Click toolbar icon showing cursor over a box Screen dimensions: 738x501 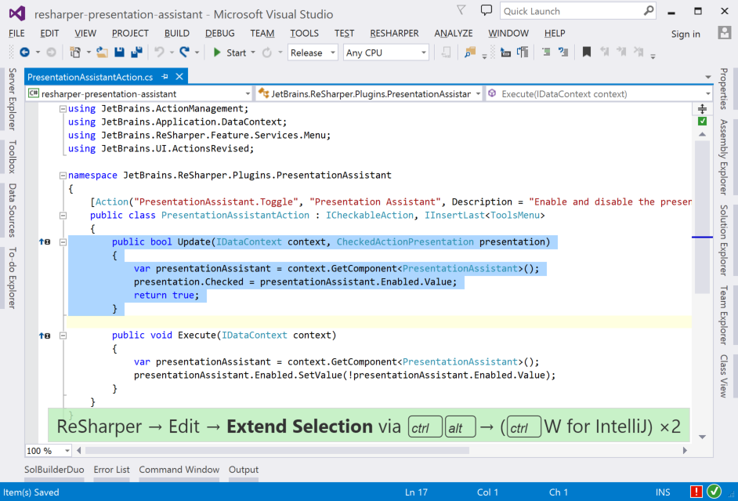coord(505,53)
